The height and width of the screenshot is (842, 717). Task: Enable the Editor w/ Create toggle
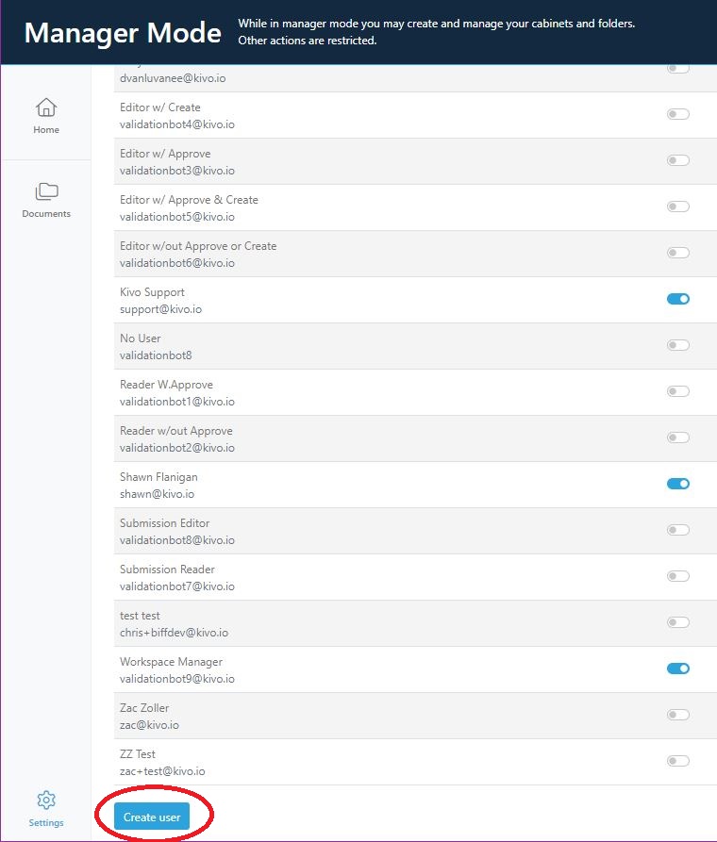pyautogui.click(x=677, y=113)
